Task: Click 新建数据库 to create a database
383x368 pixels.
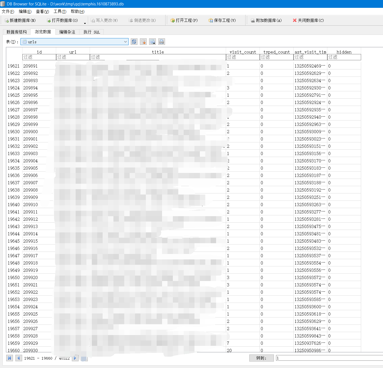Action: pyautogui.click(x=20, y=21)
